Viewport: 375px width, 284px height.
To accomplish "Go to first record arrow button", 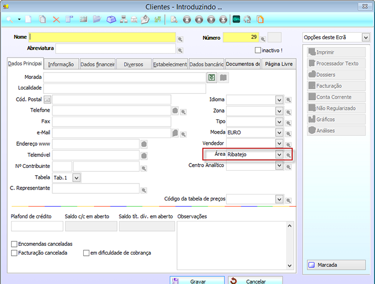I will pos(187,19).
